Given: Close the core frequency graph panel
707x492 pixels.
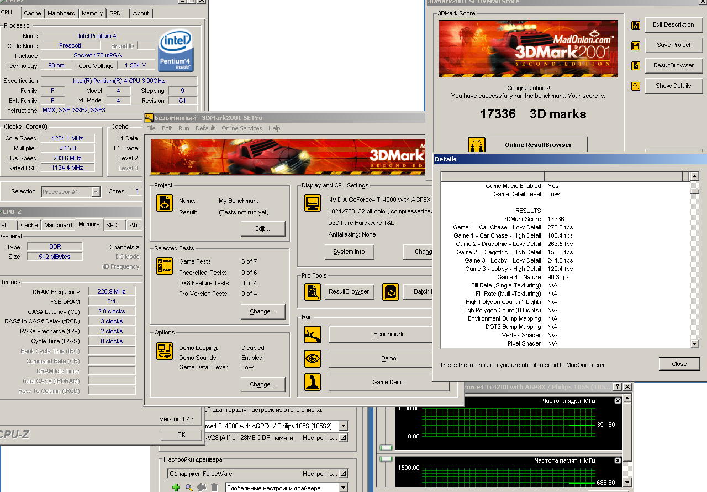Looking at the screenshot, I should click(618, 401).
